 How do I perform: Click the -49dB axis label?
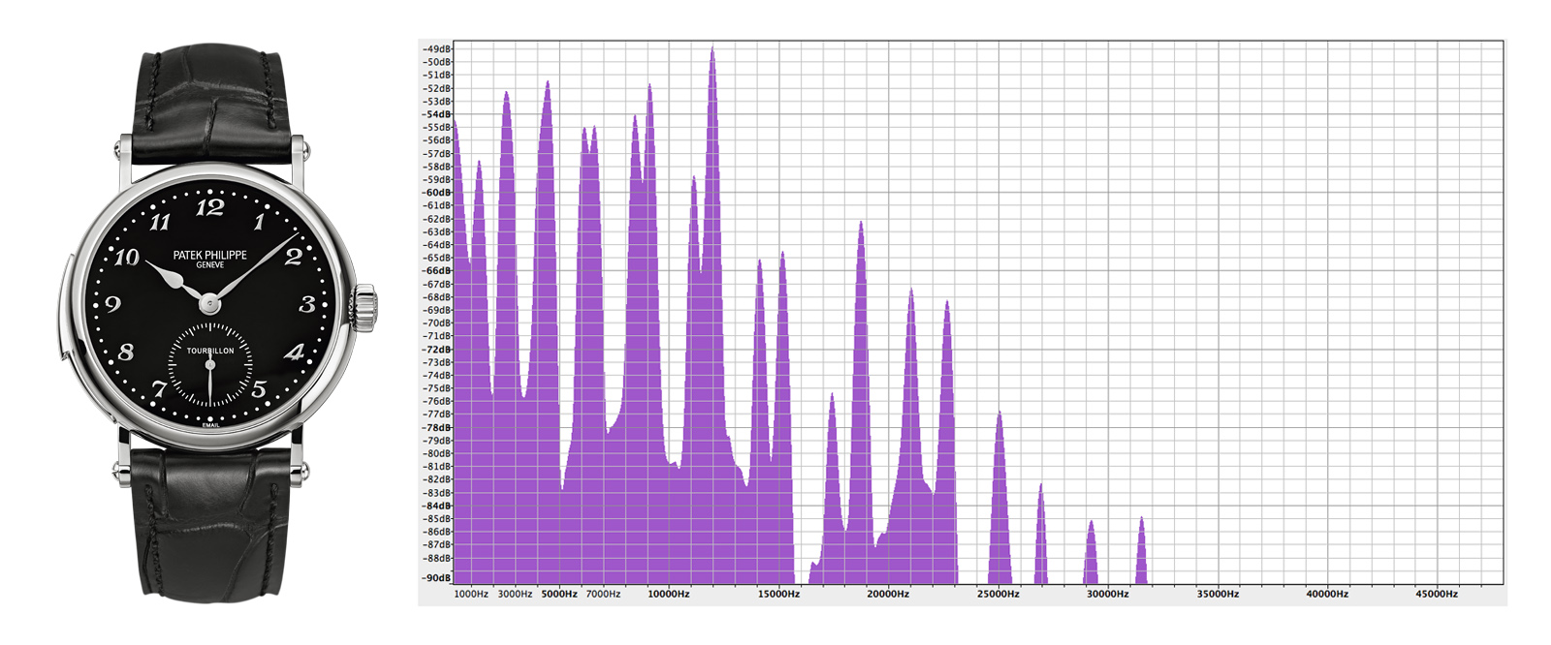coord(437,48)
